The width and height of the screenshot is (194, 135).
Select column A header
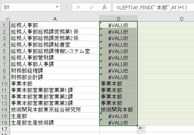[x=55, y=19]
